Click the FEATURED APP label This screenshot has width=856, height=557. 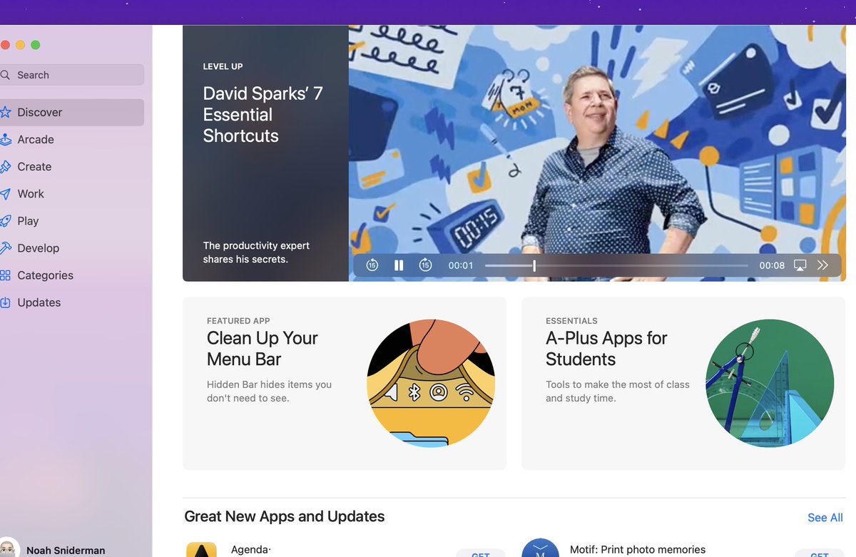[238, 321]
